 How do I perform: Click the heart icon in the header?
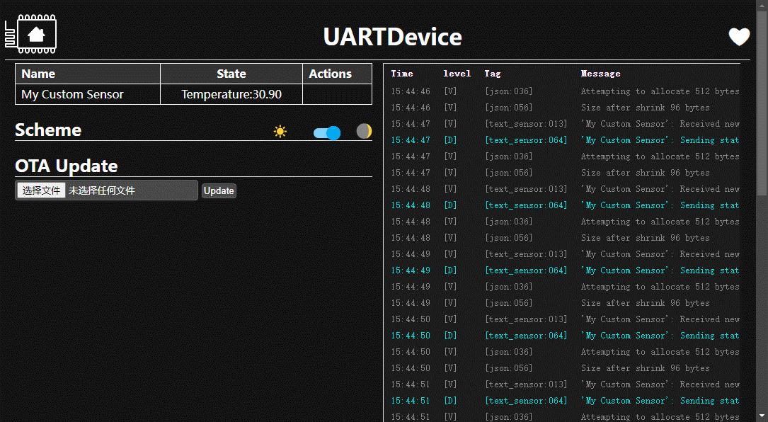(x=738, y=36)
